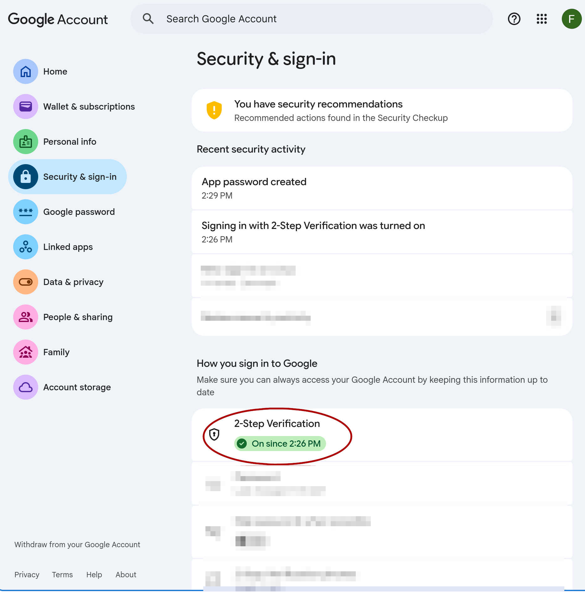
Task: Click the search magnifier icon
Action: click(148, 19)
